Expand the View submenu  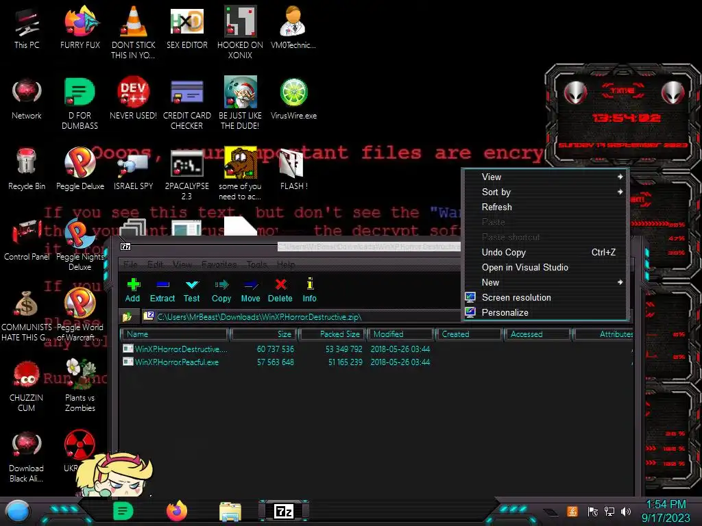545,177
